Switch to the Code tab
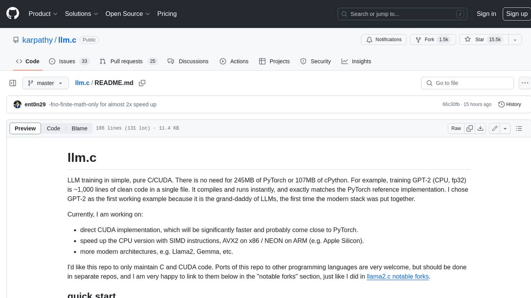This screenshot has height=298, width=531. (28, 61)
